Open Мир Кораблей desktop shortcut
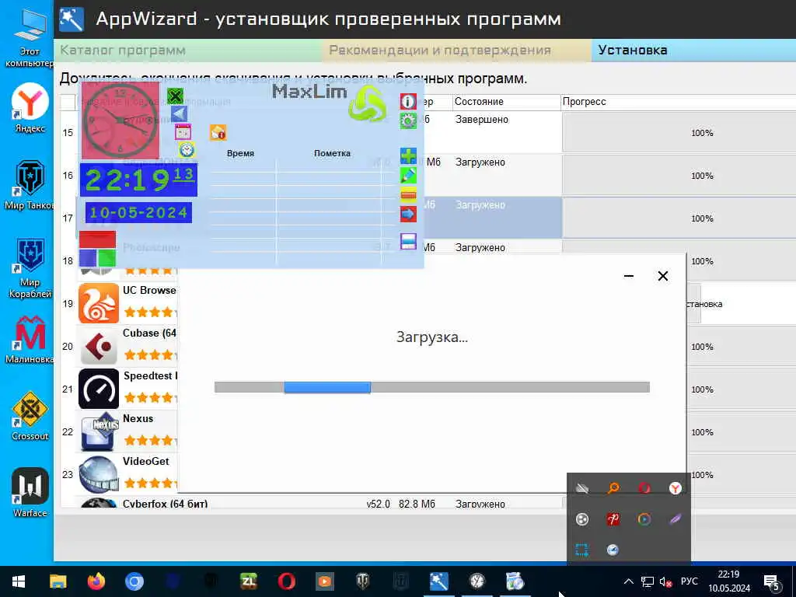796x597 pixels. click(30, 267)
